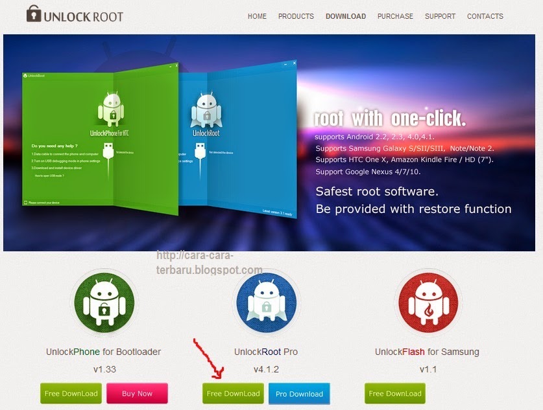Click the blue Pro Download button

tap(299, 394)
